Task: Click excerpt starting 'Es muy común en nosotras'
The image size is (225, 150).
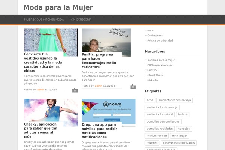Action: click(50, 80)
